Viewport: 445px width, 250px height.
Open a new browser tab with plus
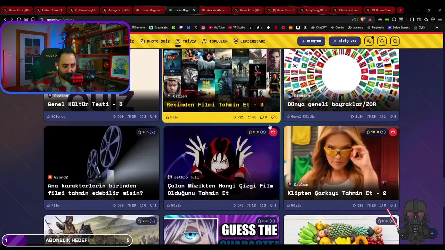400,10
